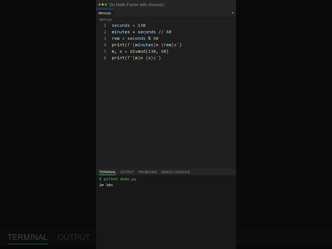This screenshot has height=249, width=332.
Task: Switch to the PROBLEMS panel tab
Action: click(147, 172)
